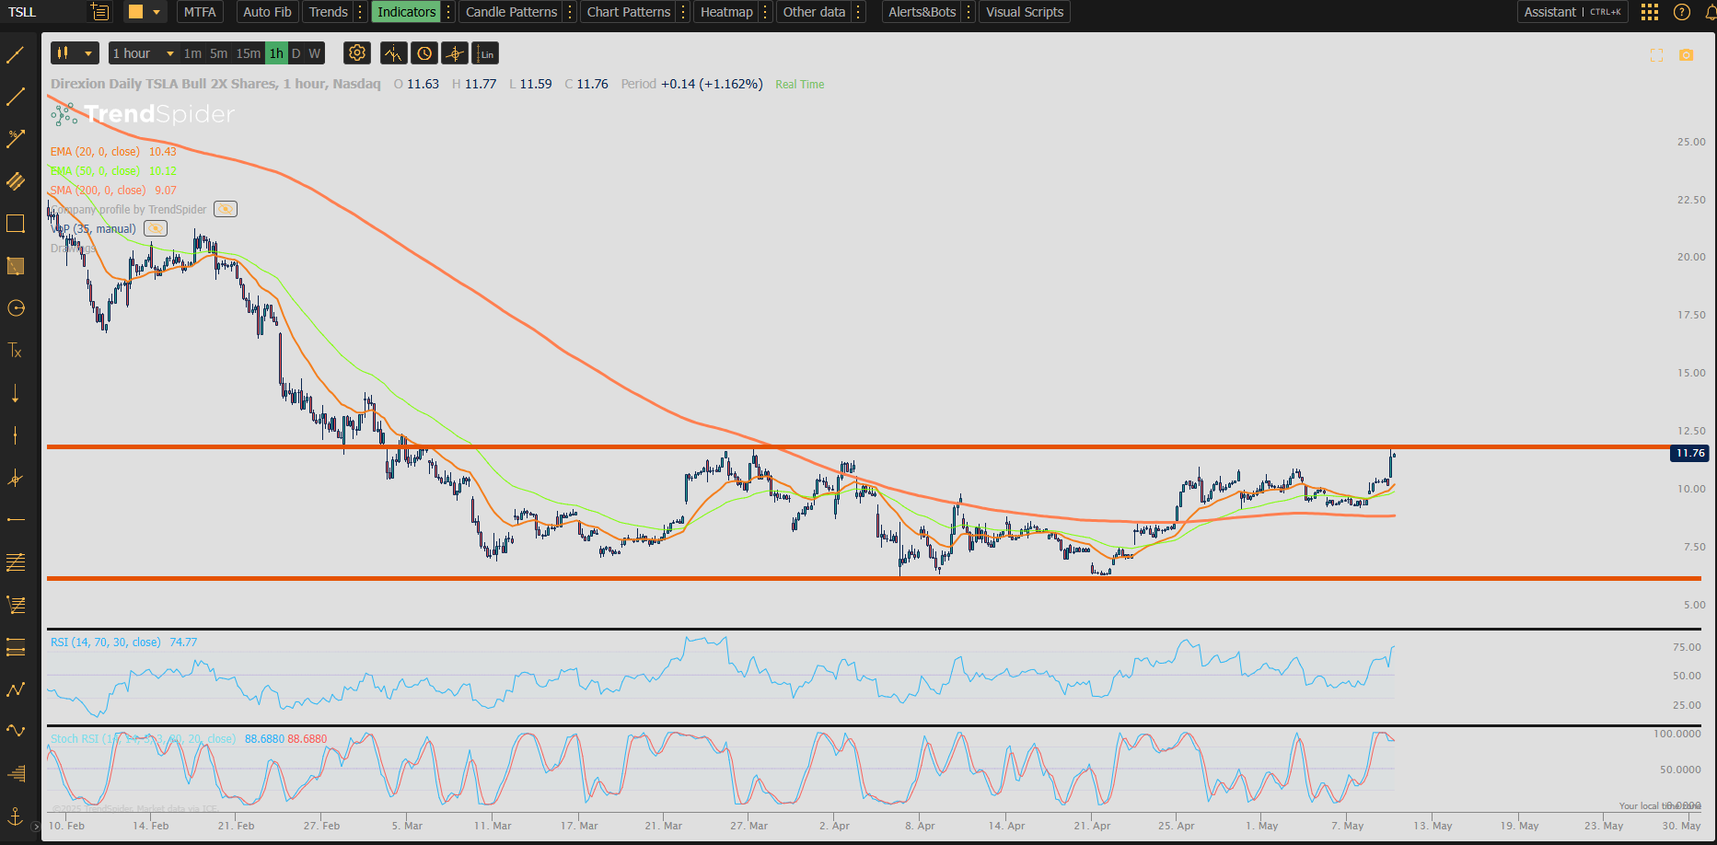Select the rectangle drawing tool
Screen dimensions: 1717x845
[x=16, y=224]
